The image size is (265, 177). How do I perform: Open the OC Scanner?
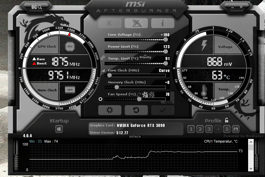[36, 7]
